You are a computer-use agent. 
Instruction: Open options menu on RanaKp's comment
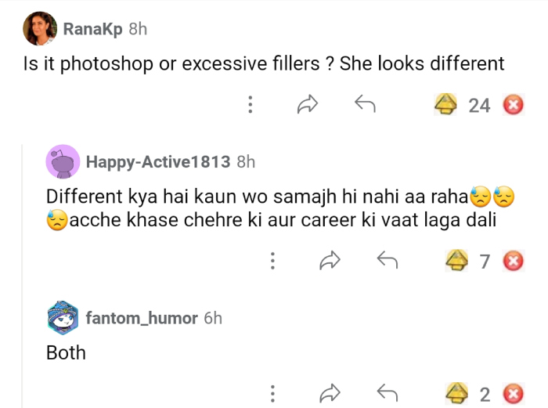coord(250,105)
